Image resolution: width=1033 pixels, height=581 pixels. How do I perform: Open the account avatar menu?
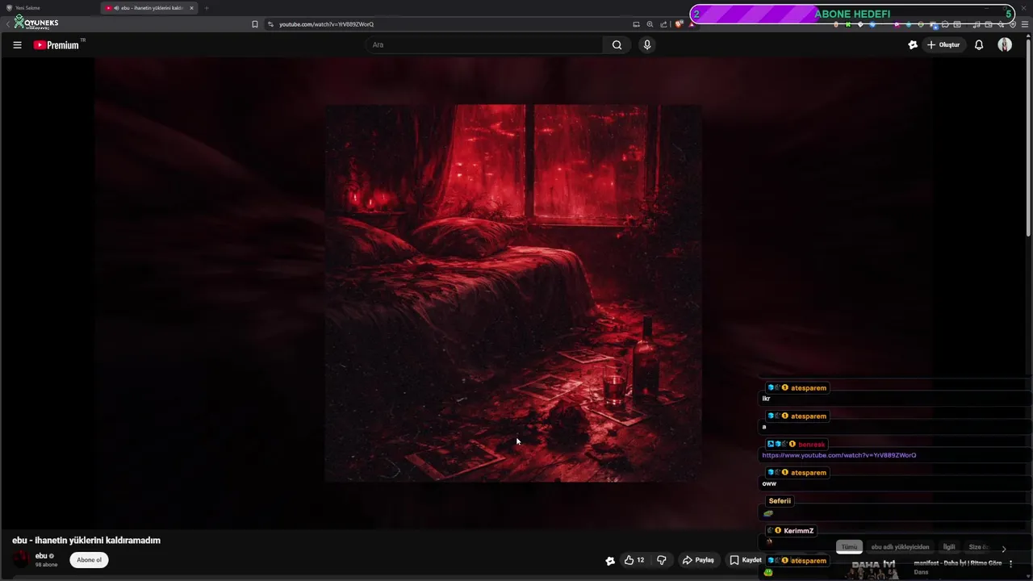pos(1005,45)
